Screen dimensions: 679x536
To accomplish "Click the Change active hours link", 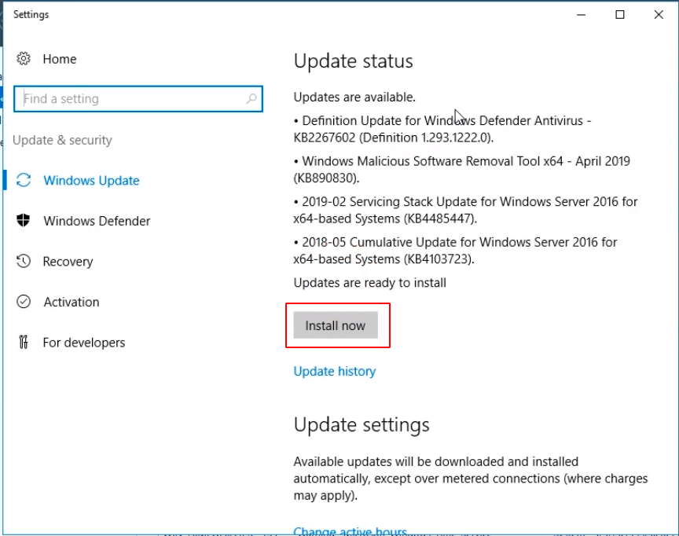I will coord(350,531).
